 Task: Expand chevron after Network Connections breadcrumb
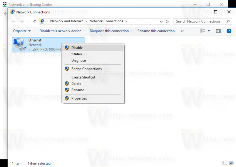126,21
